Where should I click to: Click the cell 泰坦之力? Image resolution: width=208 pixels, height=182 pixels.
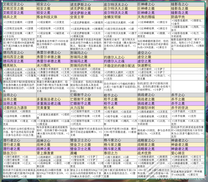120,153
